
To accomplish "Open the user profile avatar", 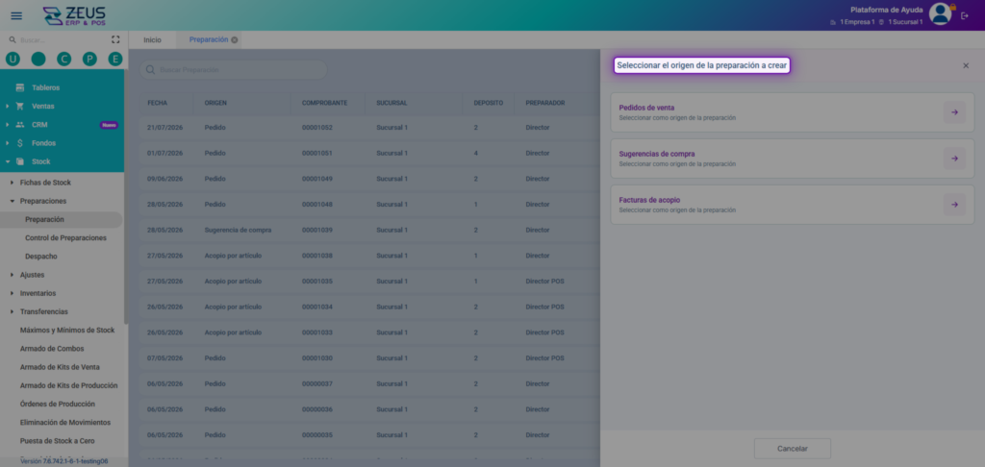I will pyautogui.click(x=941, y=13).
